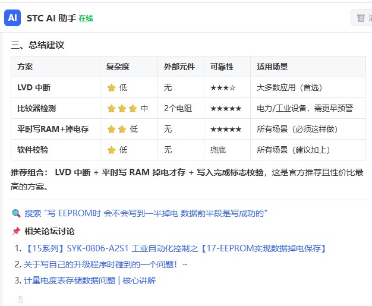
Task: Click the green 在线 status label
Action: 86,18
